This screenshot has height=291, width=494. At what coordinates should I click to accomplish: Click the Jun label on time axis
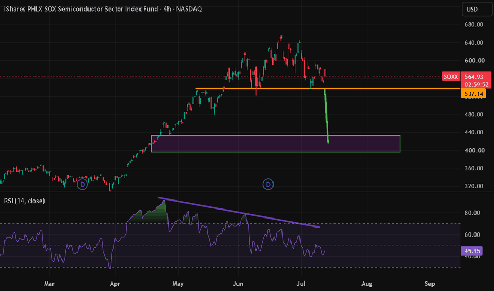(238, 284)
